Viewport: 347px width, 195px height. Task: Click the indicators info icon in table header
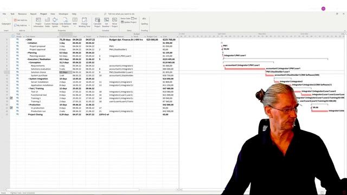pos(13,36)
